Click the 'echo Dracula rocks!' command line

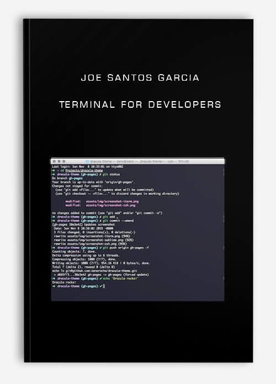pos(95,278)
